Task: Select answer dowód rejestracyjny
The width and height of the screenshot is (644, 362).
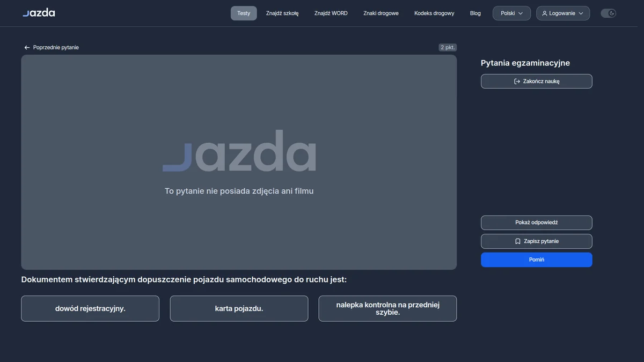Action: (90, 309)
